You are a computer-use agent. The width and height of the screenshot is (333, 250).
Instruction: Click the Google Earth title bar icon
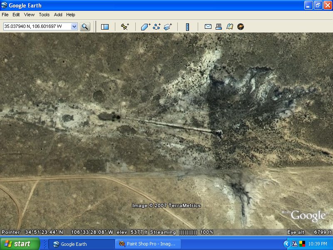(x=4, y=5)
